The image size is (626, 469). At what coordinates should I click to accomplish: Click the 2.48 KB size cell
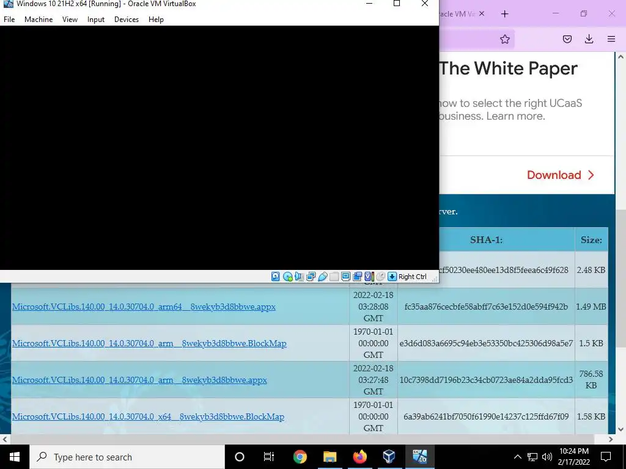click(591, 270)
